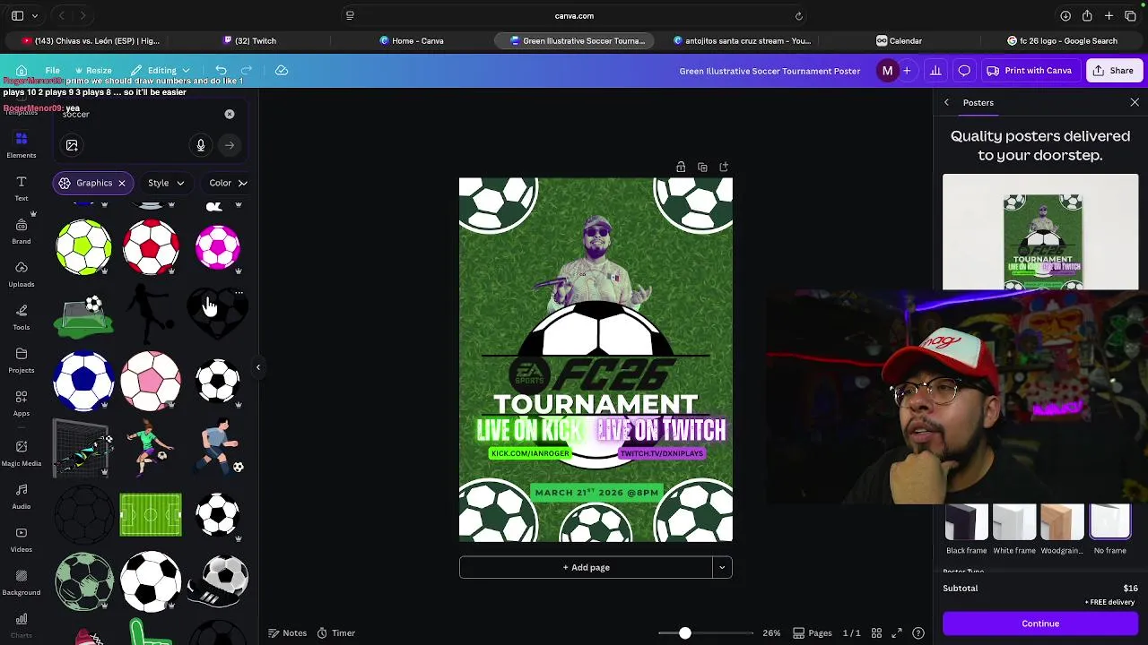
Task: Duplicate the page icon above canvas
Action: [702, 167]
